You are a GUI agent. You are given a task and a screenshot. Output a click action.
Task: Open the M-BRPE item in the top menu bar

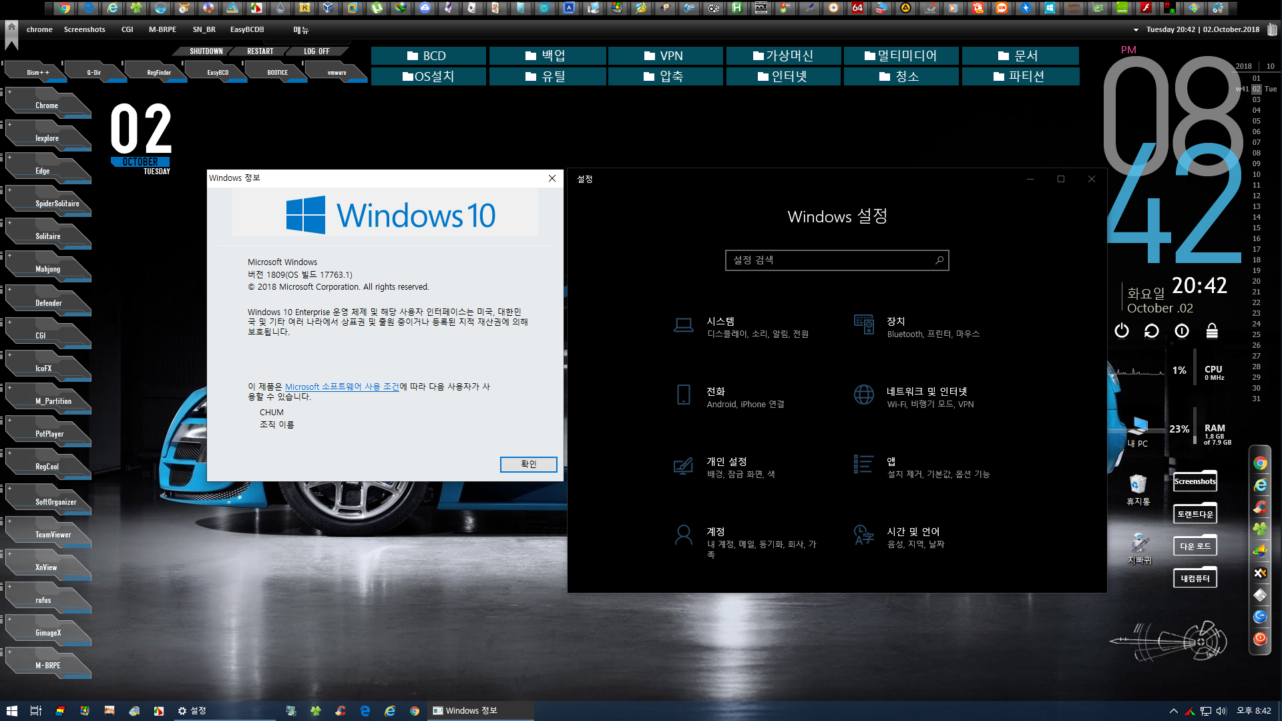(162, 29)
